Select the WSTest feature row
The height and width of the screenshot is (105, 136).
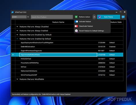pos(67,67)
